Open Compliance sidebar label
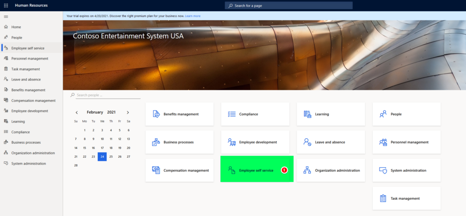 [20, 132]
